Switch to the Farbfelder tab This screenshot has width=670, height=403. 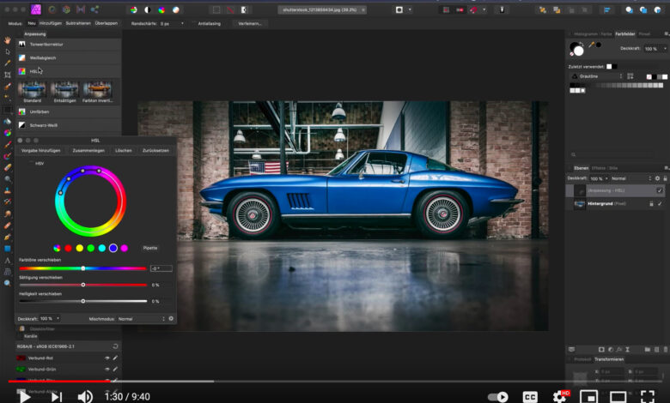point(625,34)
